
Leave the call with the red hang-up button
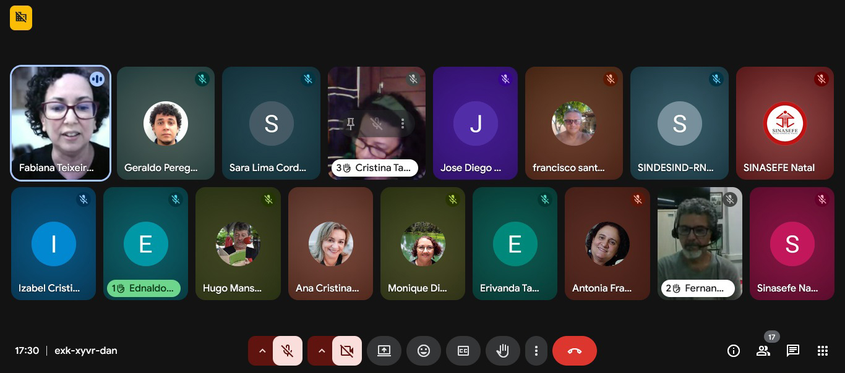pyautogui.click(x=575, y=351)
